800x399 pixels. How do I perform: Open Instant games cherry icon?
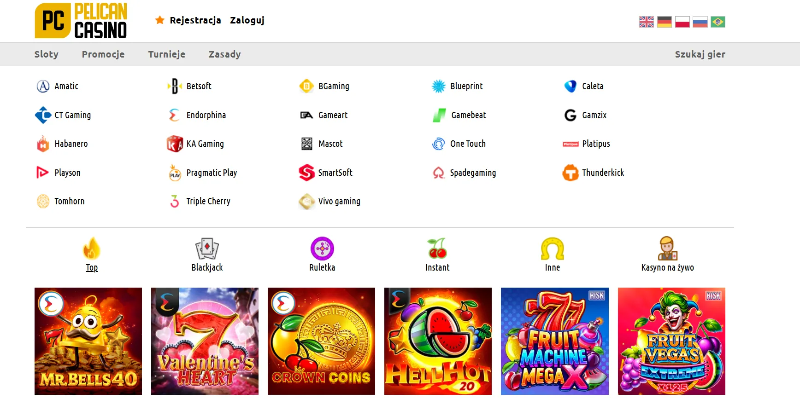pyautogui.click(x=437, y=249)
